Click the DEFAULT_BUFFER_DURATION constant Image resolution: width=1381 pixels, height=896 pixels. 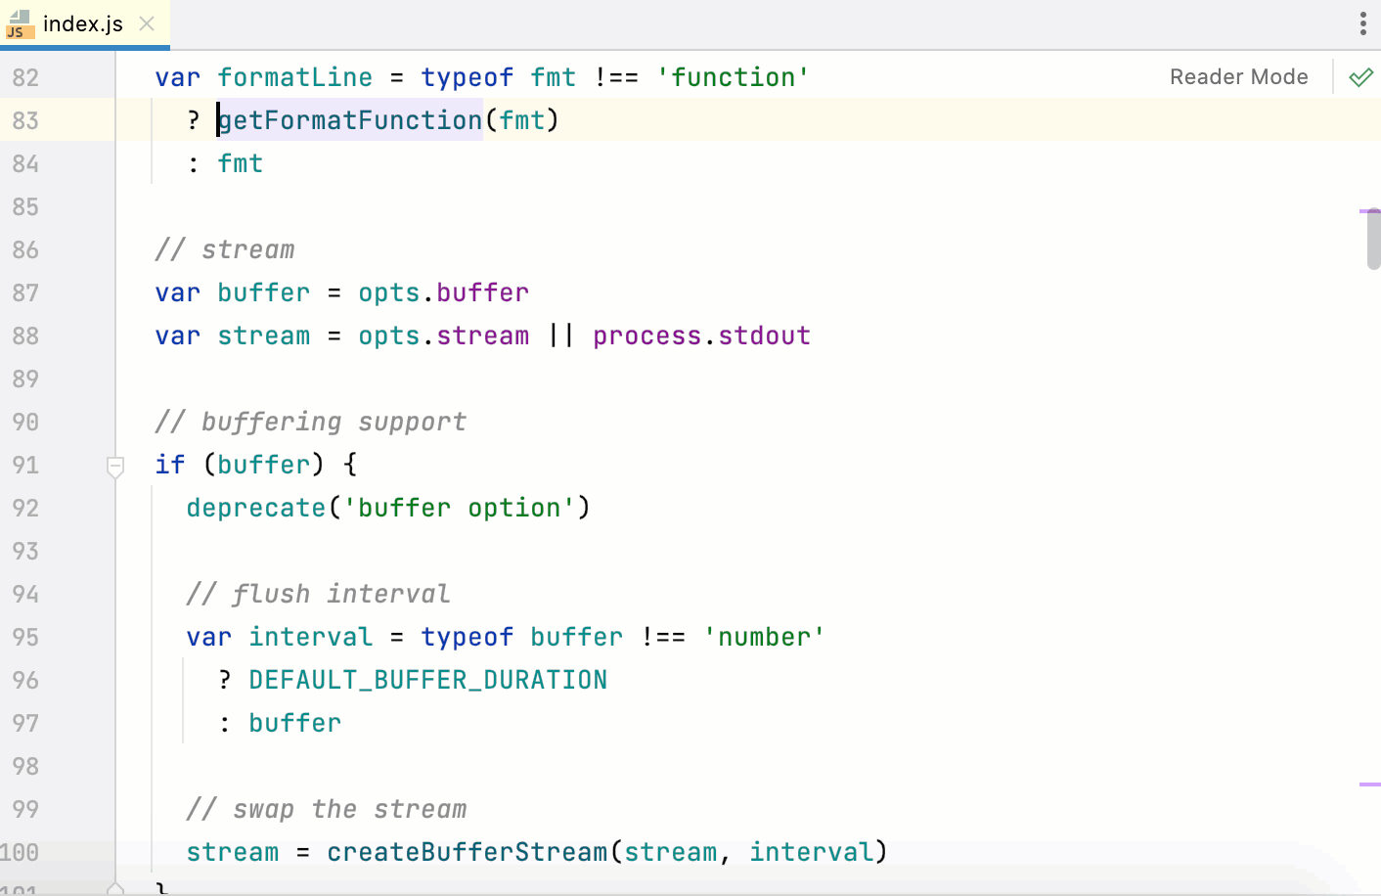427,679
